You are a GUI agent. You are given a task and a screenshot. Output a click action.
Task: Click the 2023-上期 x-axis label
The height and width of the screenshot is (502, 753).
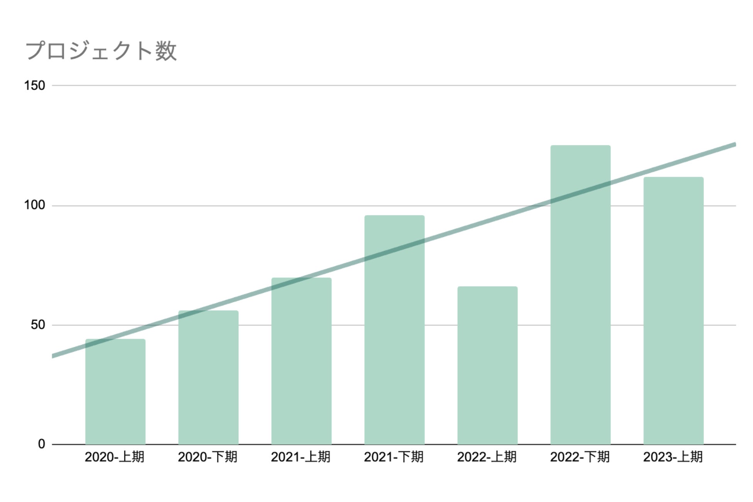point(673,457)
